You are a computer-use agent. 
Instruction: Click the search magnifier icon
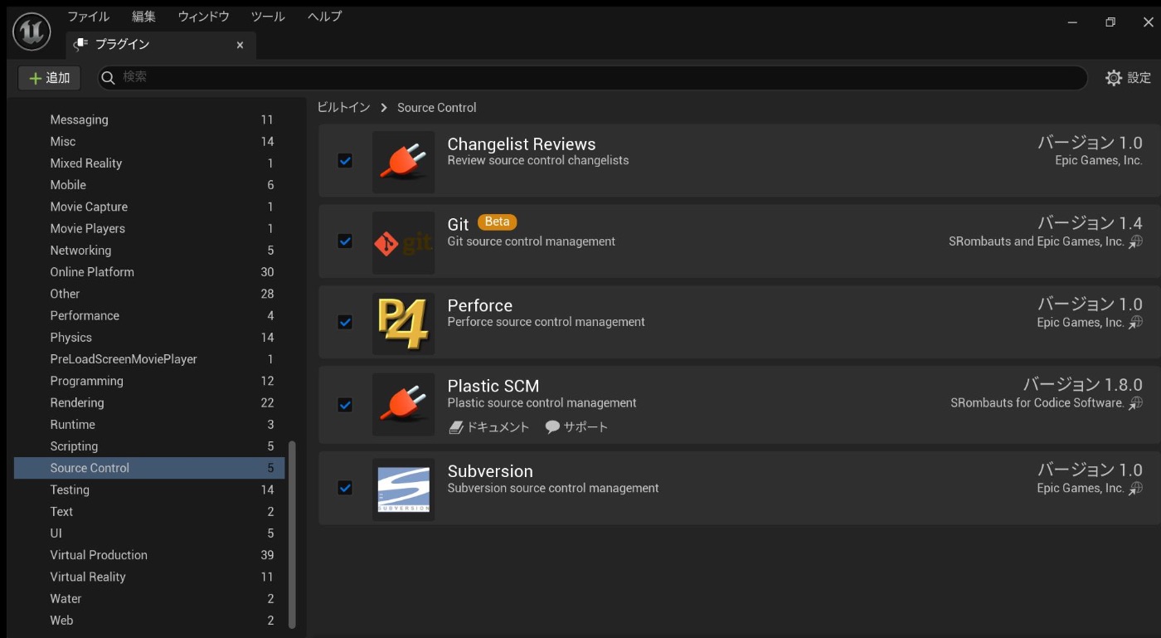pyautogui.click(x=108, y=78)
